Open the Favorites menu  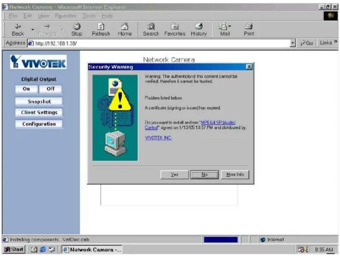coord(66,16)
